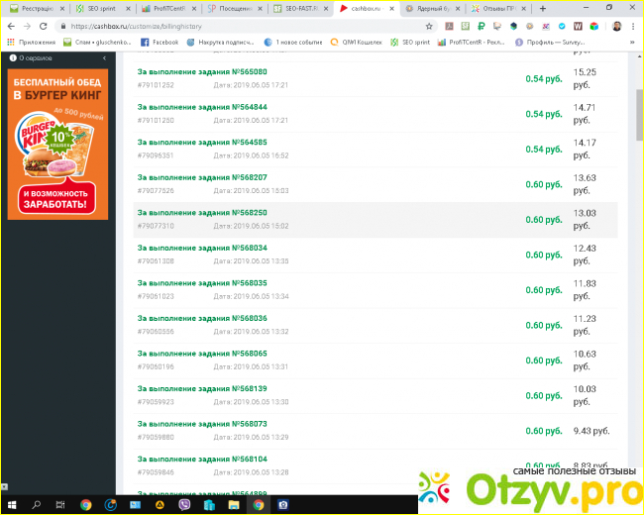
Task: Select the row for задания №568250
Action: pyautogui.click(x=375, y=219)
